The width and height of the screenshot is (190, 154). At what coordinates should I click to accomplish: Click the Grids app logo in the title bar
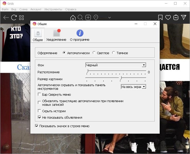tap(4, 3)
